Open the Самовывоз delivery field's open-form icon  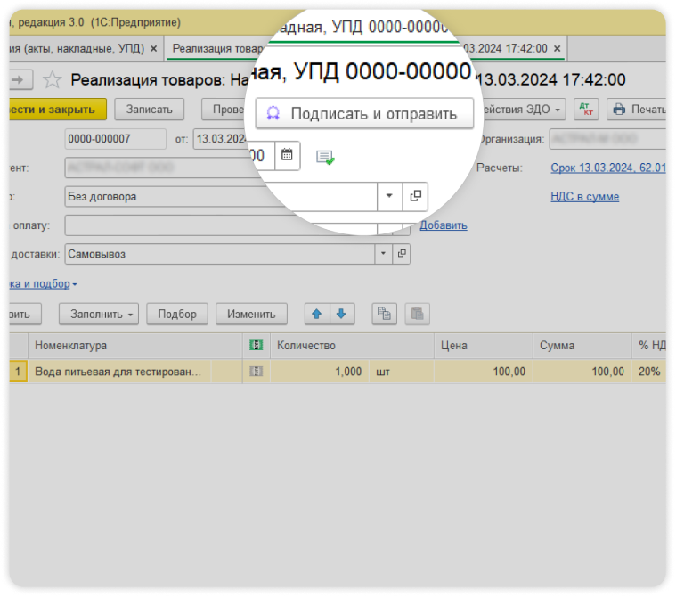coord(402,254)
